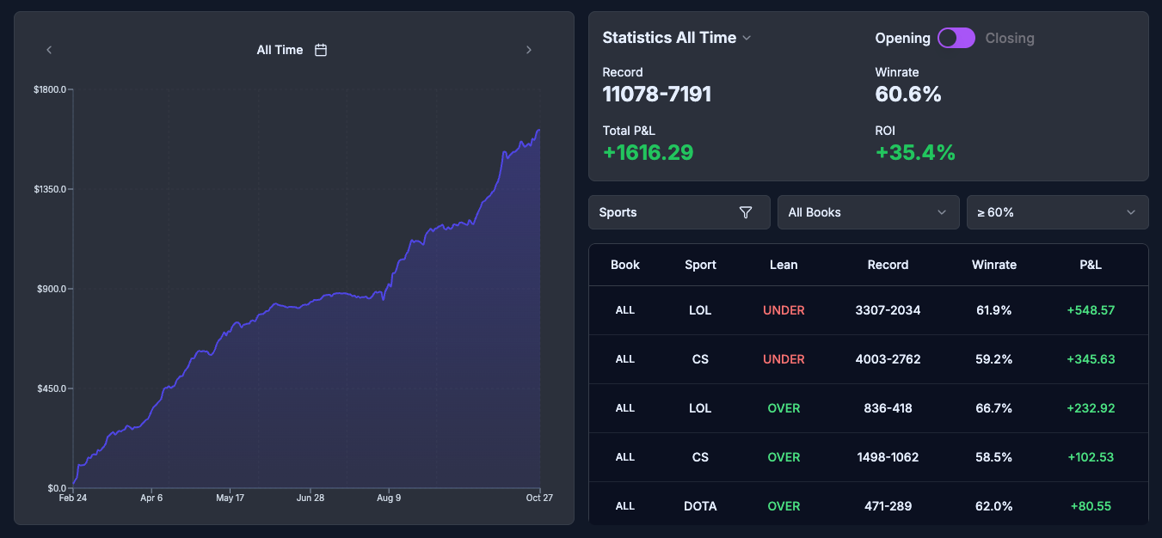Click the 61.9% winrate cell

coord(994,310)
